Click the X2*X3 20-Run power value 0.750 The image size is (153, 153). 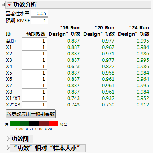108,105
